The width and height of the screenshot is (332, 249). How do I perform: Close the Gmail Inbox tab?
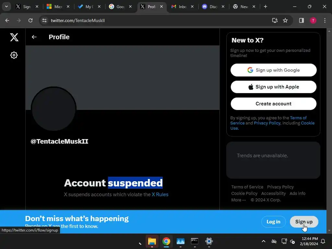pyautogui.click(x=192, y=6)
